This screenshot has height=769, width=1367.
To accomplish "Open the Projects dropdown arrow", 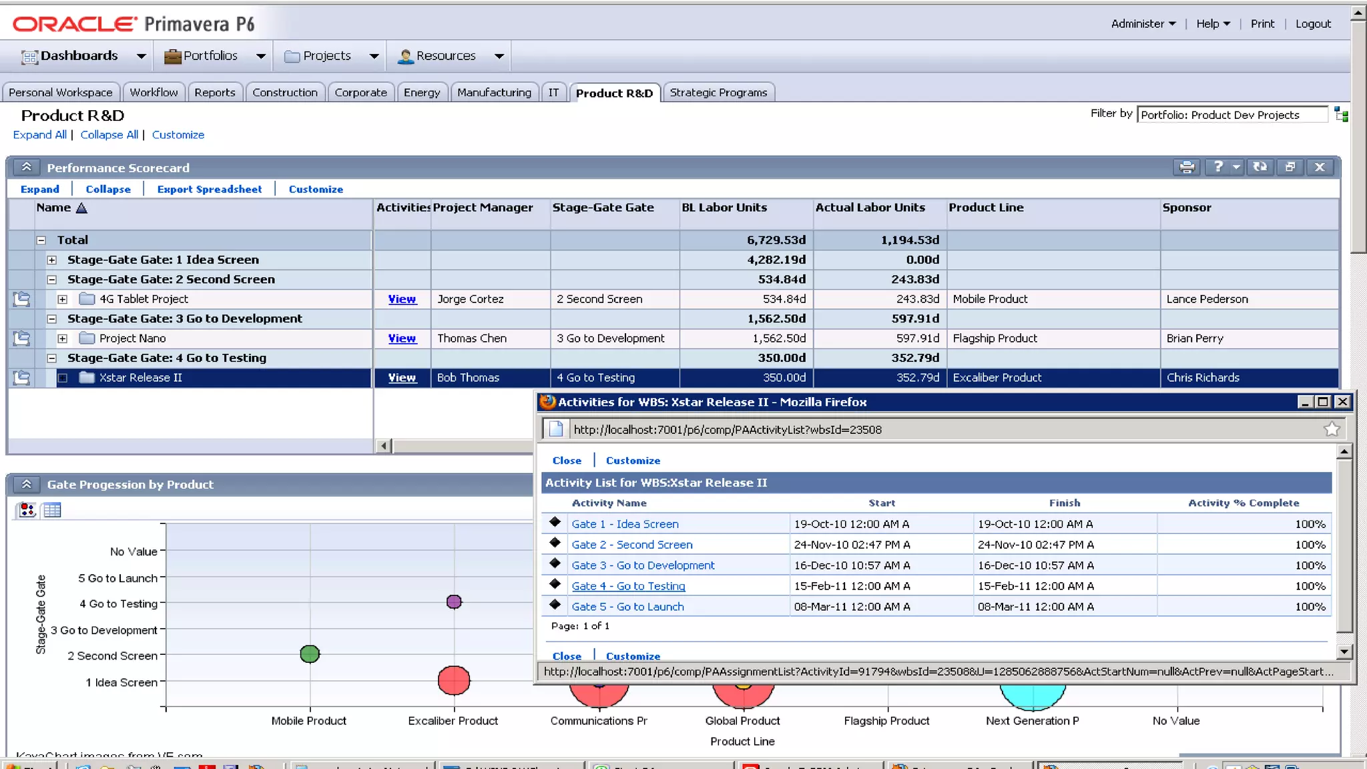I will click(374, 56).
